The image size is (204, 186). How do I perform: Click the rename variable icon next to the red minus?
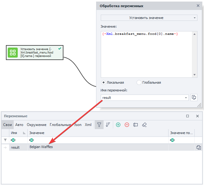pyautogui.click(x=136, y=125)
